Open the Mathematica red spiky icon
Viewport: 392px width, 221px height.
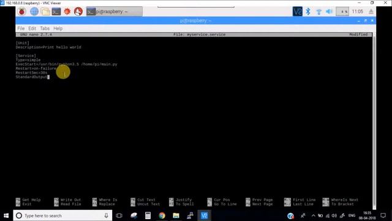pos(67,12)
